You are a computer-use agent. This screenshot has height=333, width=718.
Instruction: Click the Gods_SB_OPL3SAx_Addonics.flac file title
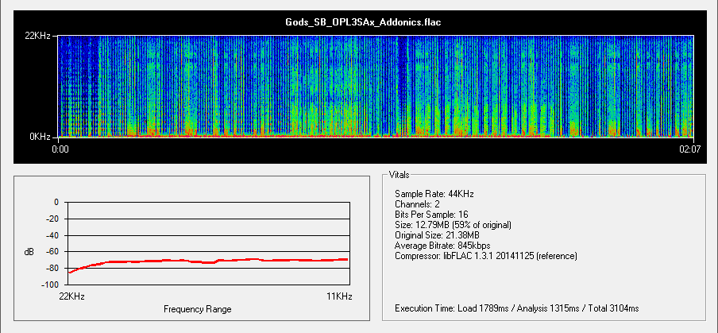[362, 22]
